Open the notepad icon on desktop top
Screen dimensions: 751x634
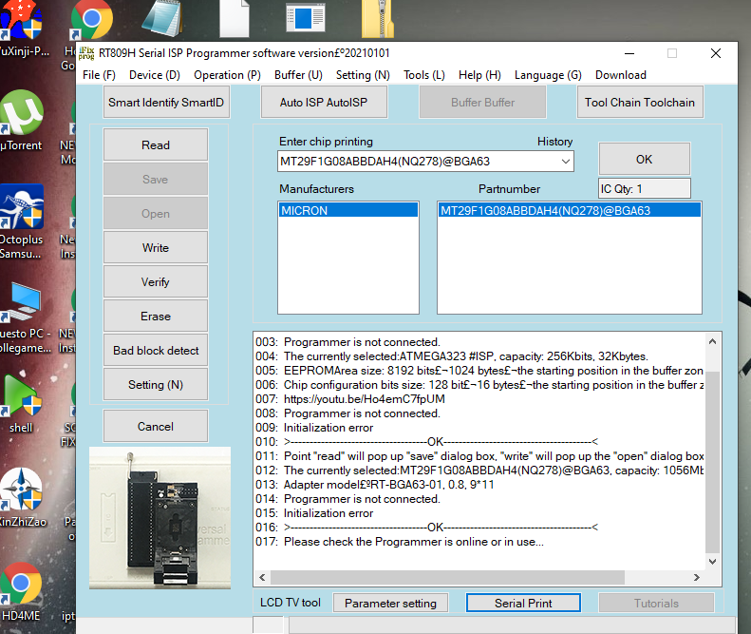[161, 18]
